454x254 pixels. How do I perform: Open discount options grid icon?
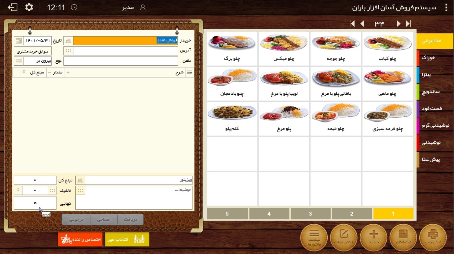pyautogui.click(x=52, y=190)
